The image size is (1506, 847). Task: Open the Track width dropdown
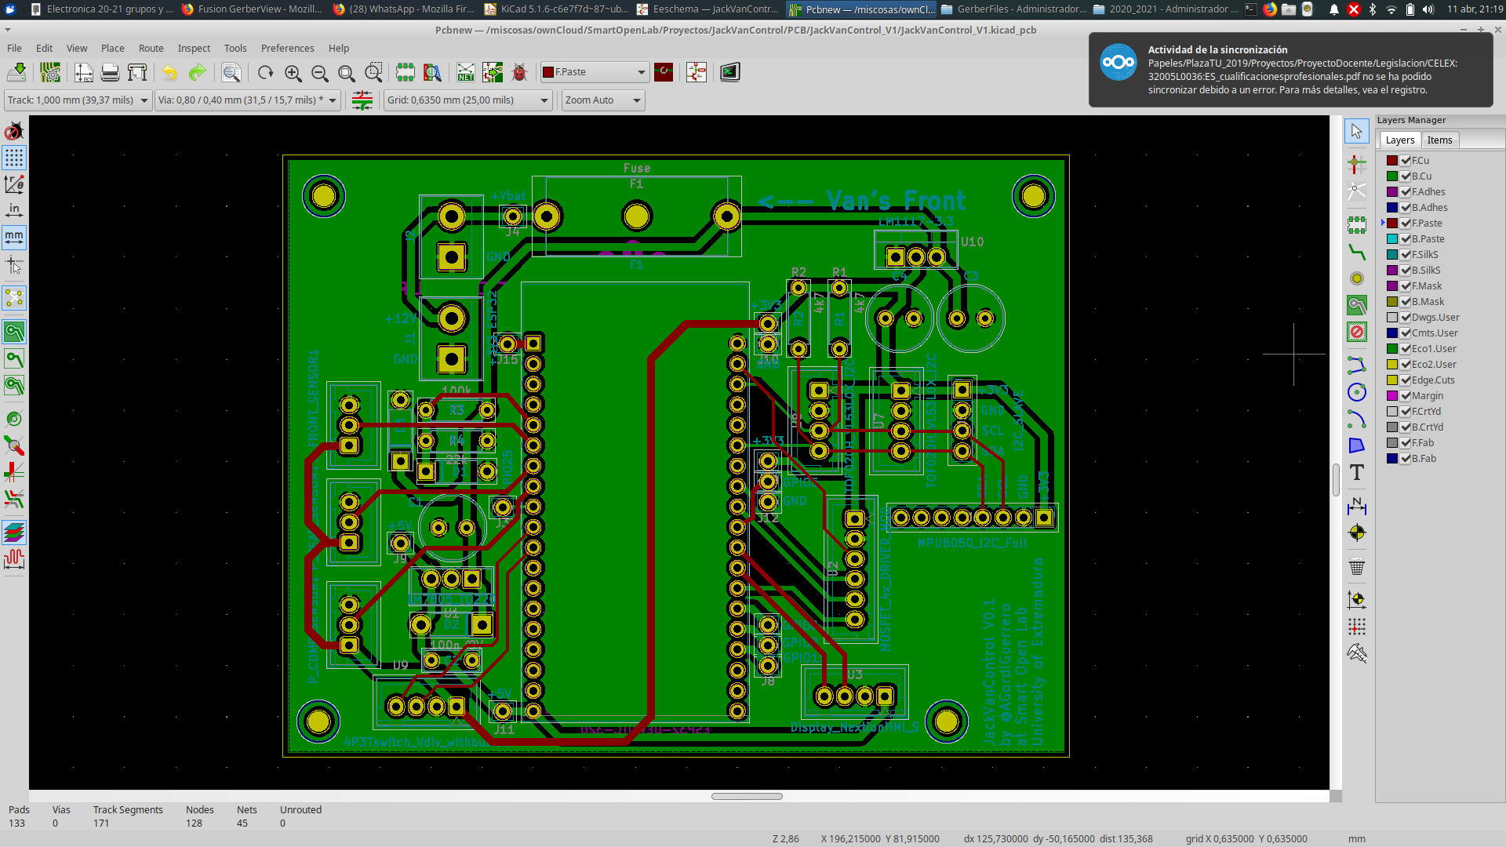click(144, 100)
